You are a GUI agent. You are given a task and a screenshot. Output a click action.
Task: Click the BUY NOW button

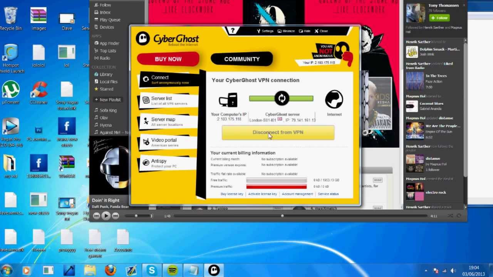tap(168, 59)
